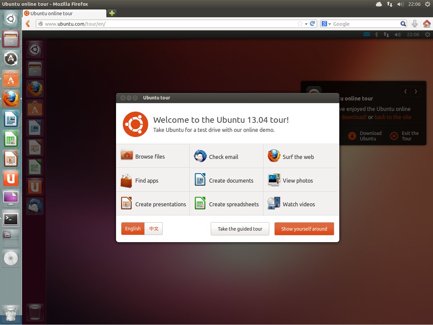Click the search magnifier icon

[403, 24]
